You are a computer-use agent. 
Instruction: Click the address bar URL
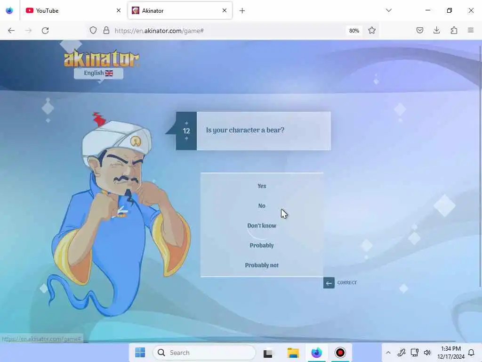point(159,31)
